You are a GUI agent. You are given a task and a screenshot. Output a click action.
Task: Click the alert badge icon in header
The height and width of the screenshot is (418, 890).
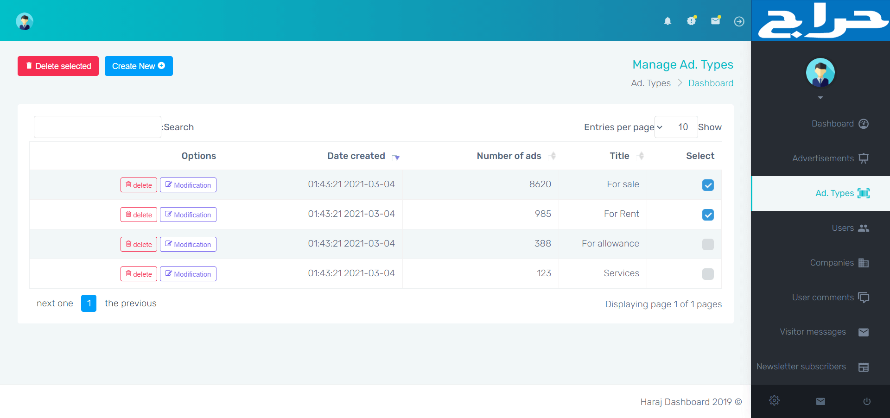(x=692, y=21)
